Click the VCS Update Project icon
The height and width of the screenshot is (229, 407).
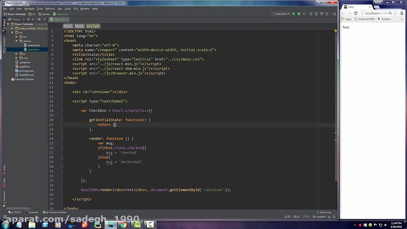[x=311, y=14]
